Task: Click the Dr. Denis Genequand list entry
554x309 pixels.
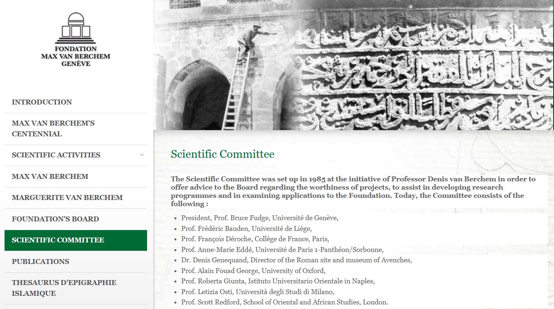Action: pos(296,260)
